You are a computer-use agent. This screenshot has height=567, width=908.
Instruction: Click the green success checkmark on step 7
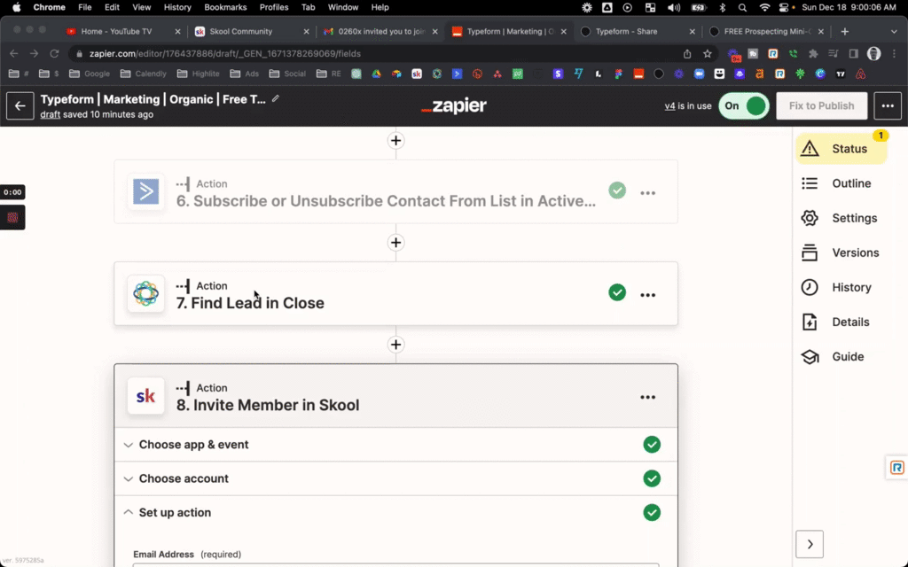pos(617,293)
